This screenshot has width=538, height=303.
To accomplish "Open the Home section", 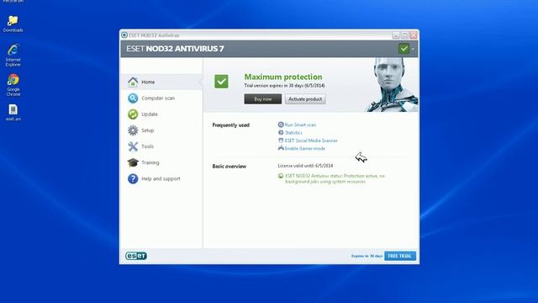I will coord(161,82).
